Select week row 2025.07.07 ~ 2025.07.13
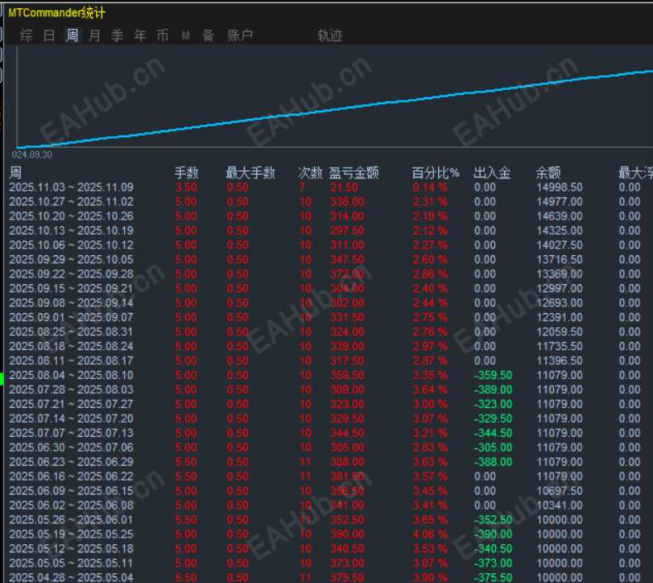 pyautogui.click(x=329, y=434)
